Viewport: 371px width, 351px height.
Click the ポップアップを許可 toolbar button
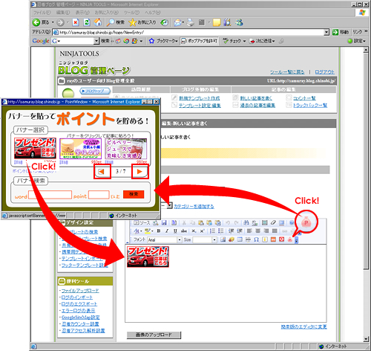(200, 41)
